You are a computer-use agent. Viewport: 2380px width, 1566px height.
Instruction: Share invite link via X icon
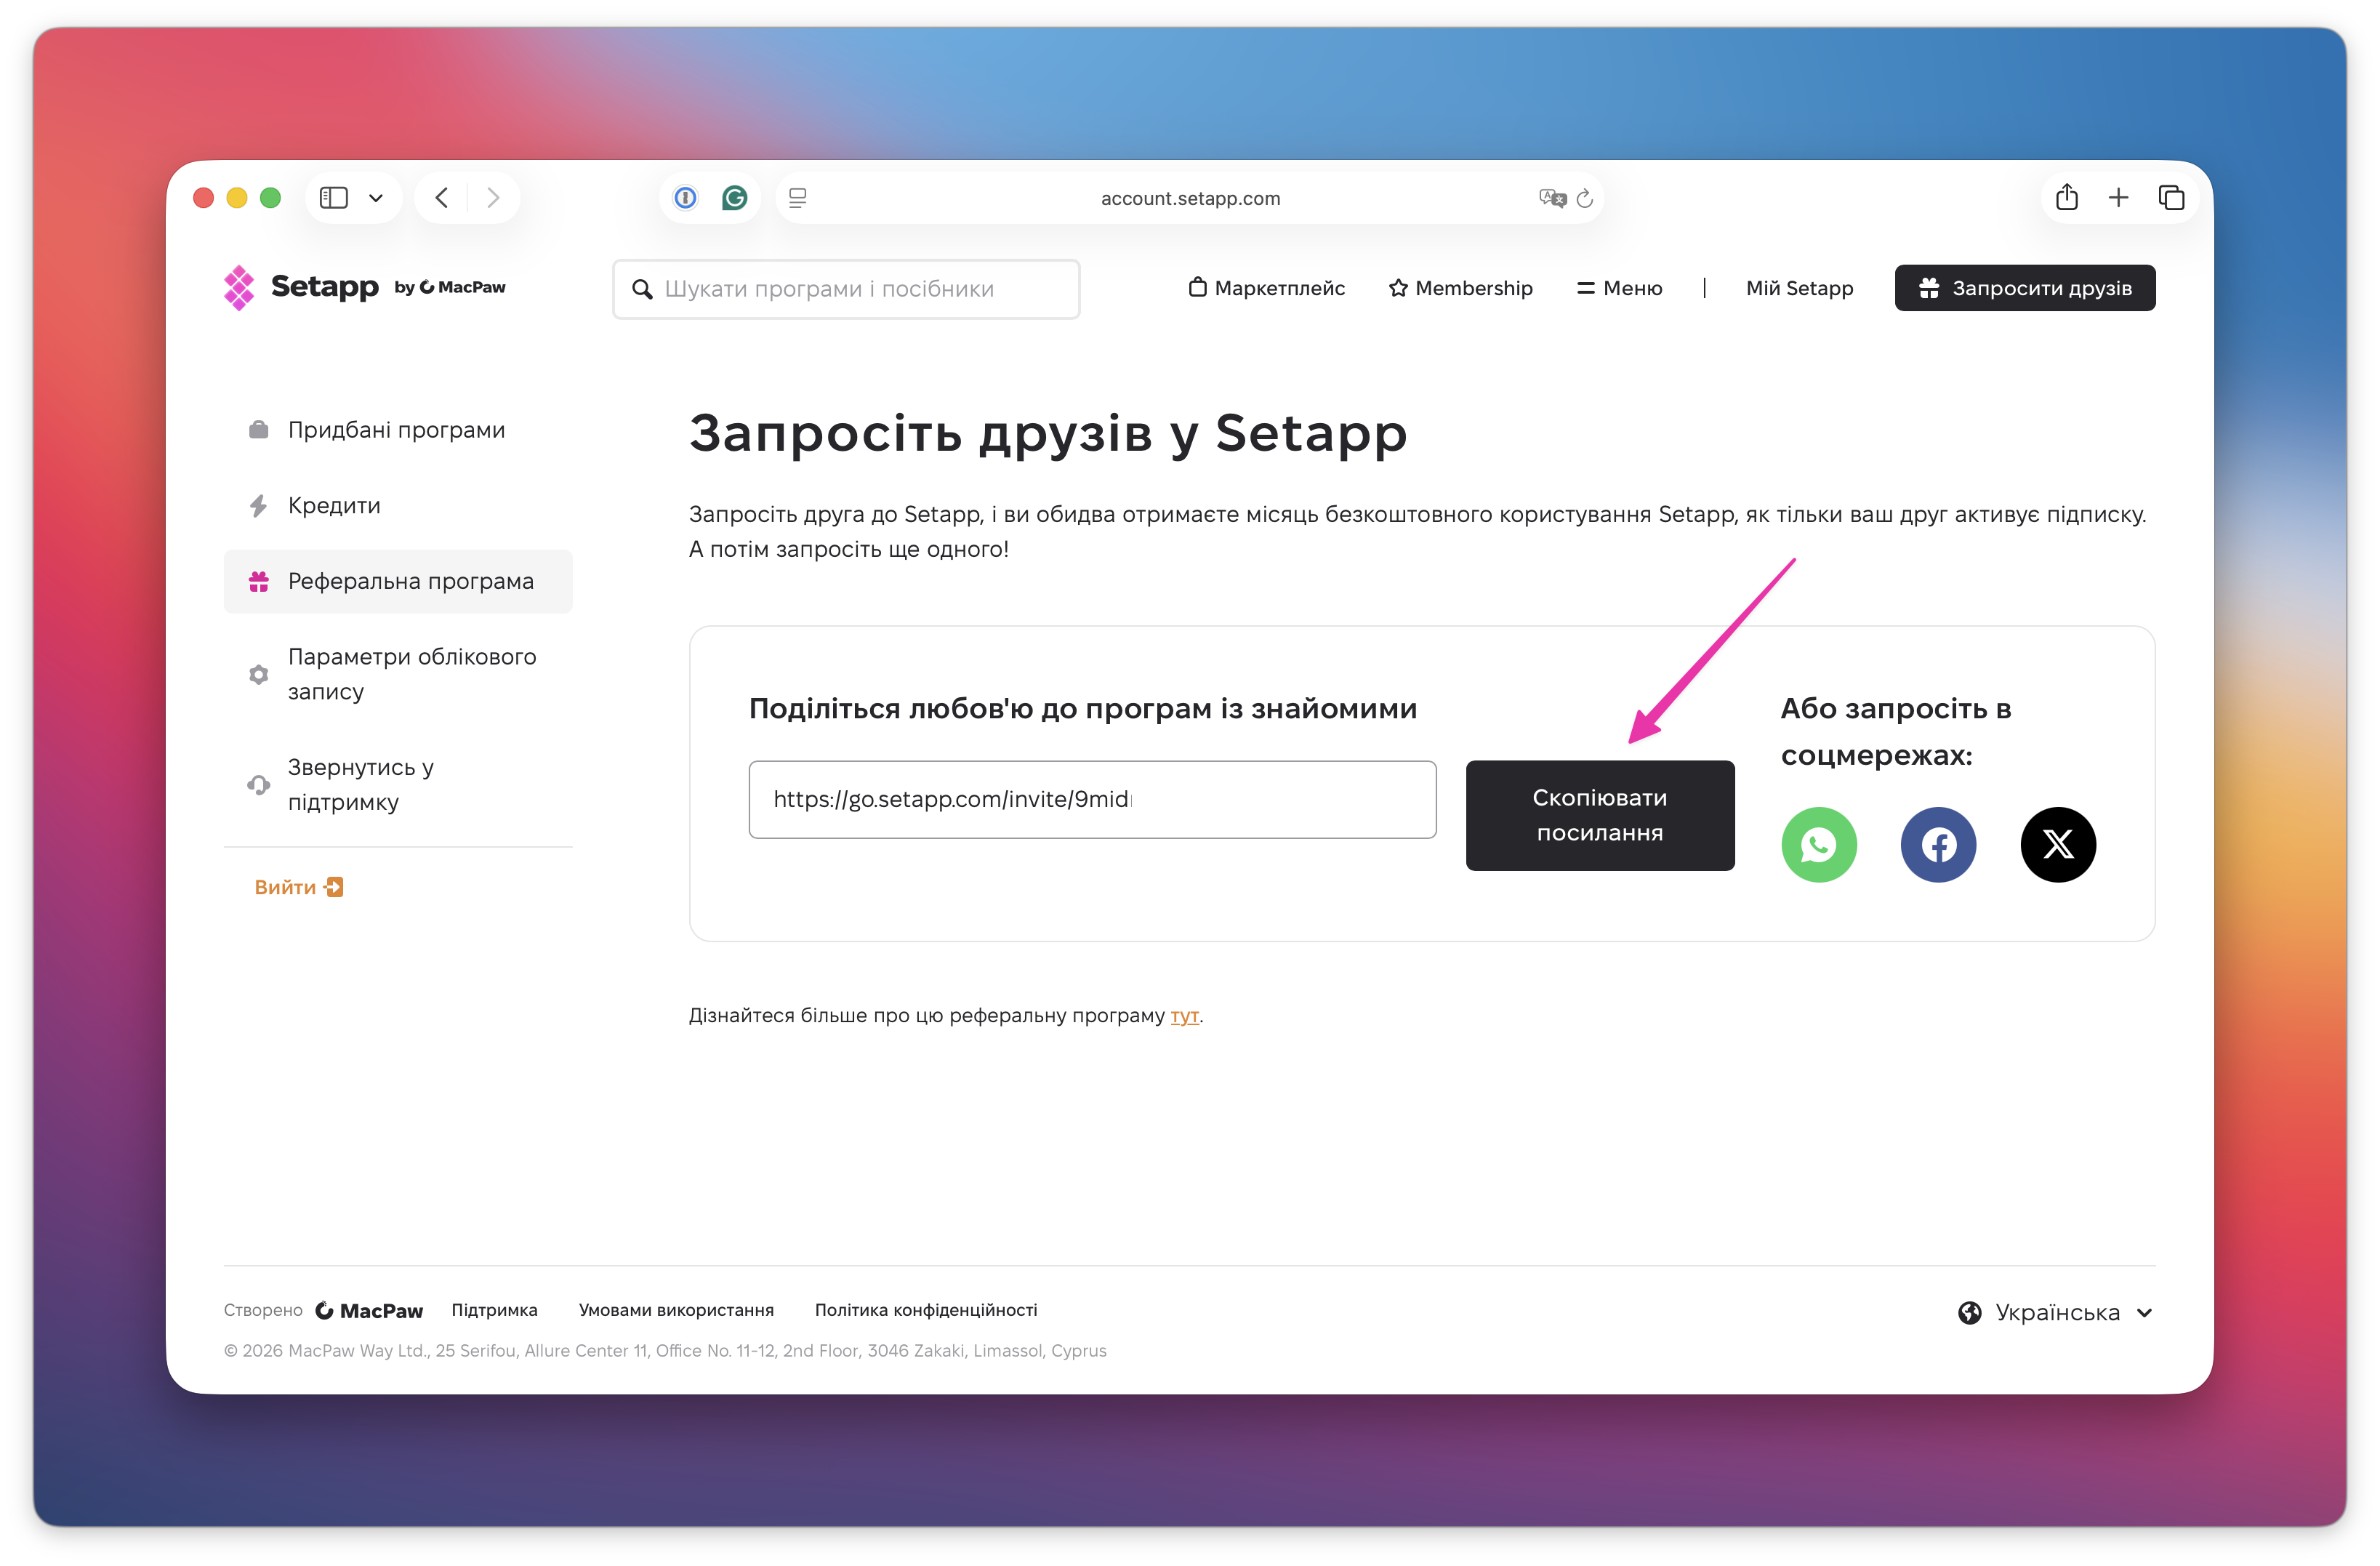[x=2058, y=845]
